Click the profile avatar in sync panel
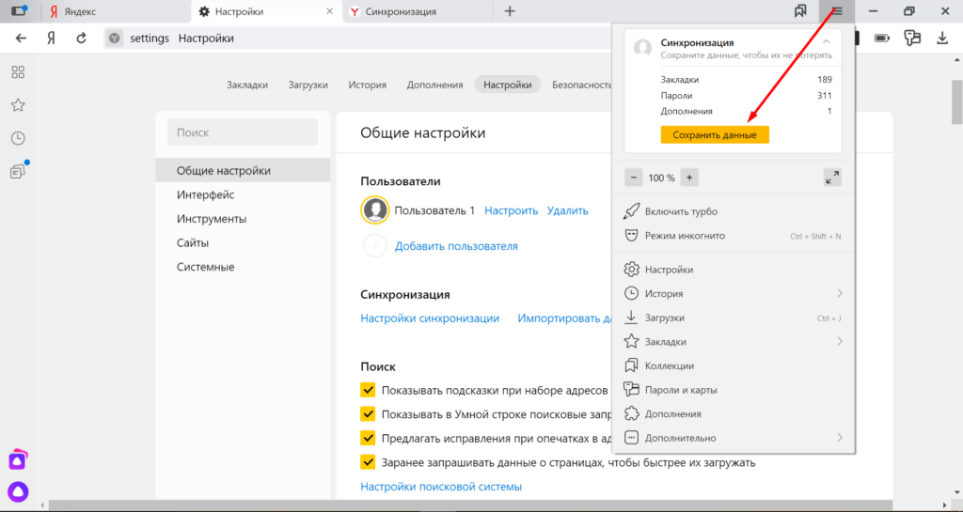The height and width of the screenshot is (512, 963). click(642, 48)
